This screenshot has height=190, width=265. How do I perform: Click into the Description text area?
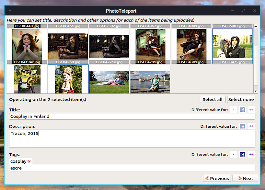tap(132, 139)
